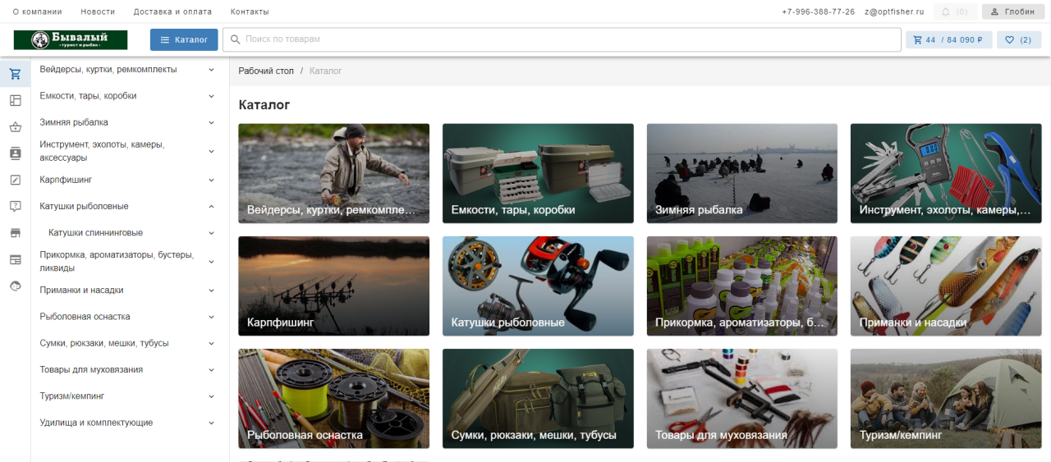Expand Катушки спиннинговые subcategory chevron

pyautogui.click(x=211, y=233)
